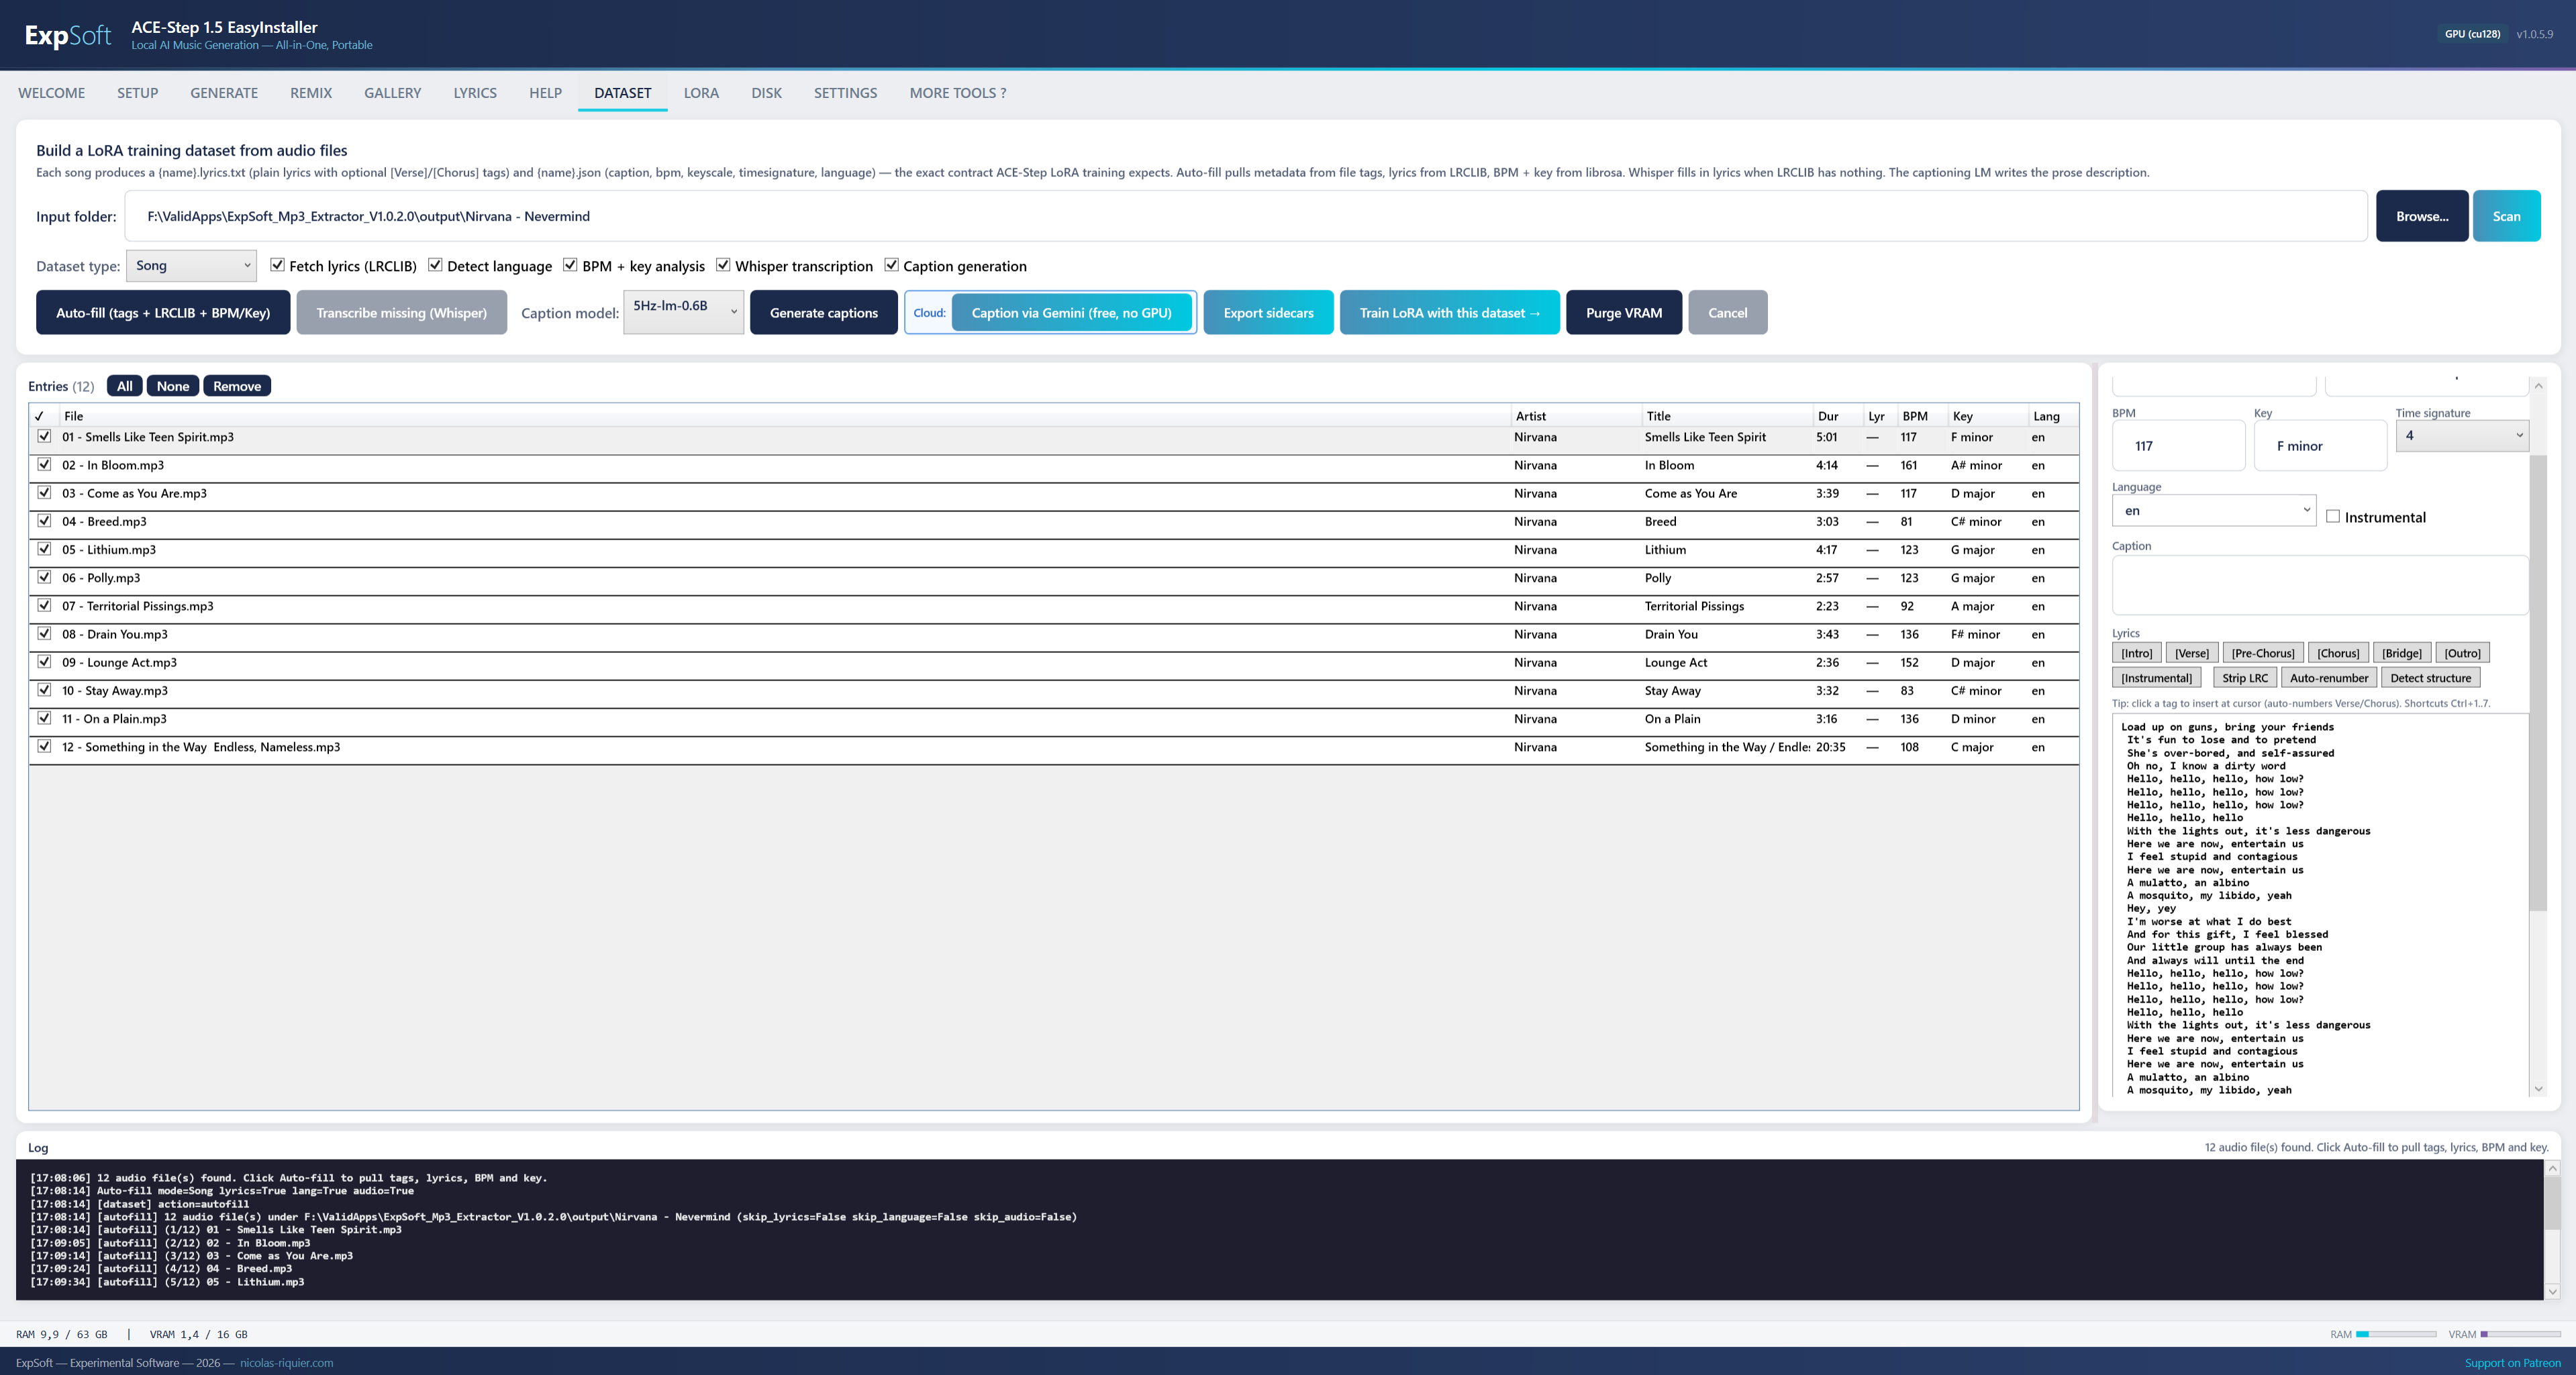Click the Cancel button
2576x1375 pixels.
tap(1728, 312)
